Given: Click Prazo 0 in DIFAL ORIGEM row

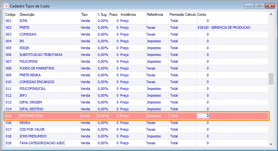Looking at the screenshot, I should [x=117, y=102].
